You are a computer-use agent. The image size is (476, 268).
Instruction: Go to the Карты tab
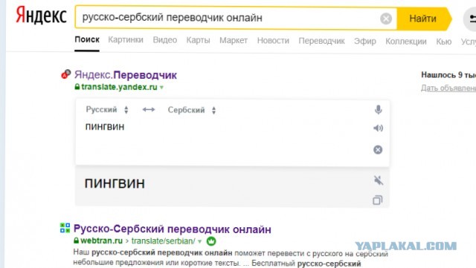pyautogui.click(x=199, y=40)
